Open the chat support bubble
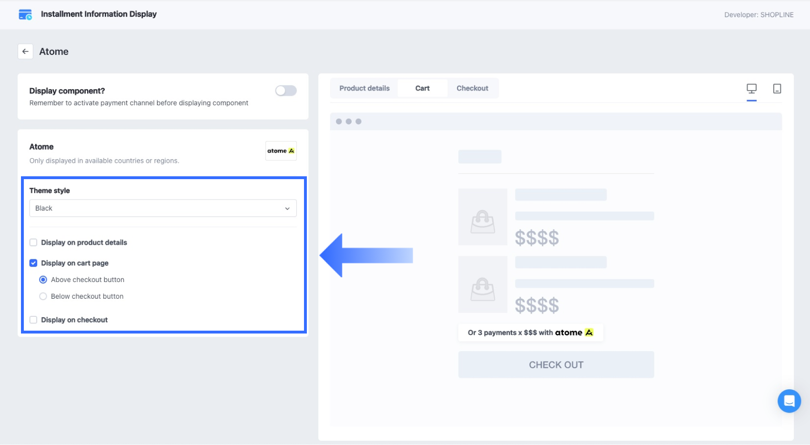Image resolution: width=810 pixels, height=445 pixels. pos(789,401)
